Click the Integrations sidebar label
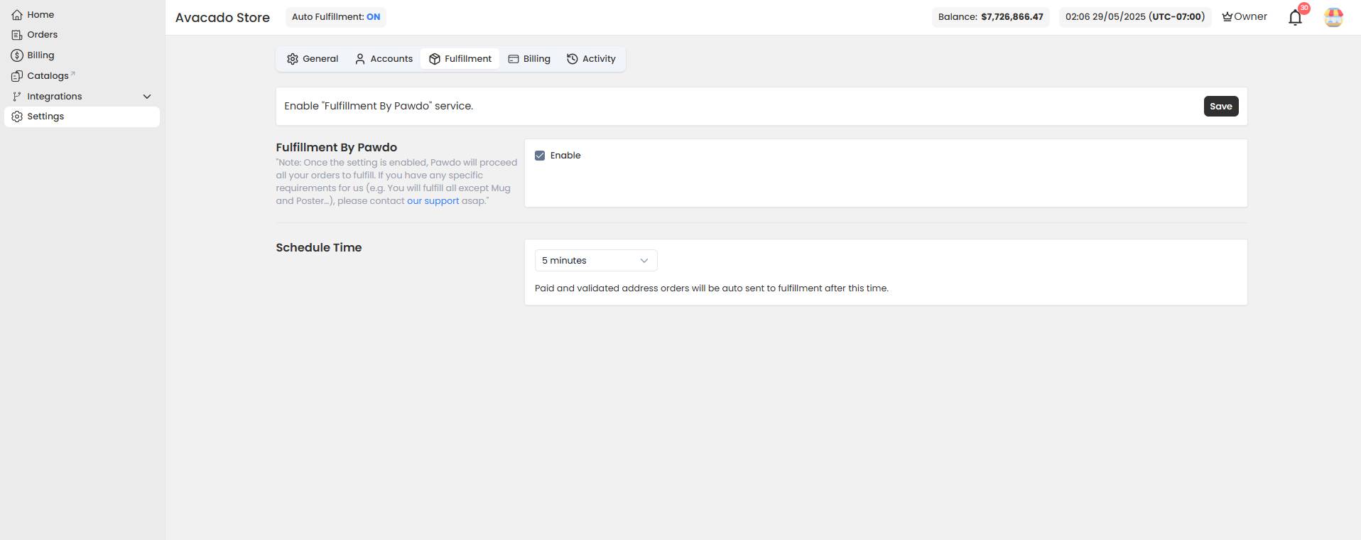 pos(54,96)
